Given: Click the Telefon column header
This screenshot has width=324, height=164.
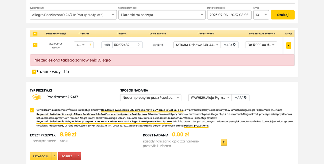Looking at the screenshot, I should [x=122, y=34].
